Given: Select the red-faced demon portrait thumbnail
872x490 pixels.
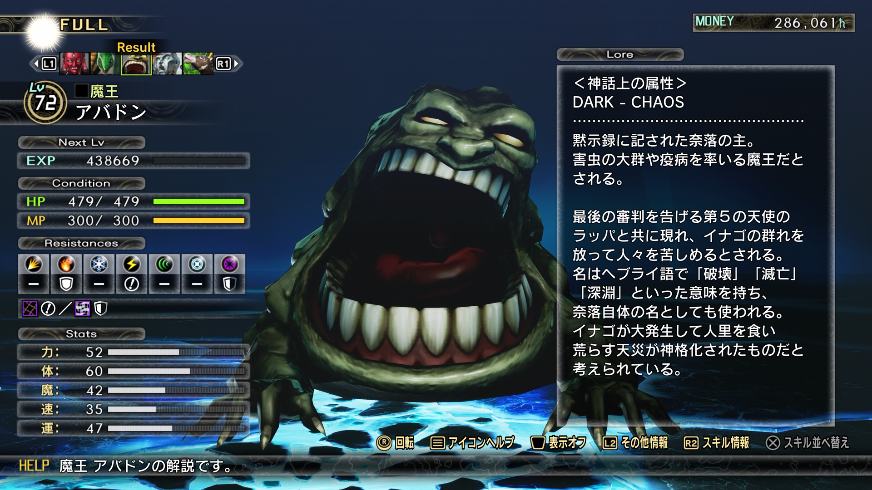Looking at the screenshot, I should click(x=74, y=64).
